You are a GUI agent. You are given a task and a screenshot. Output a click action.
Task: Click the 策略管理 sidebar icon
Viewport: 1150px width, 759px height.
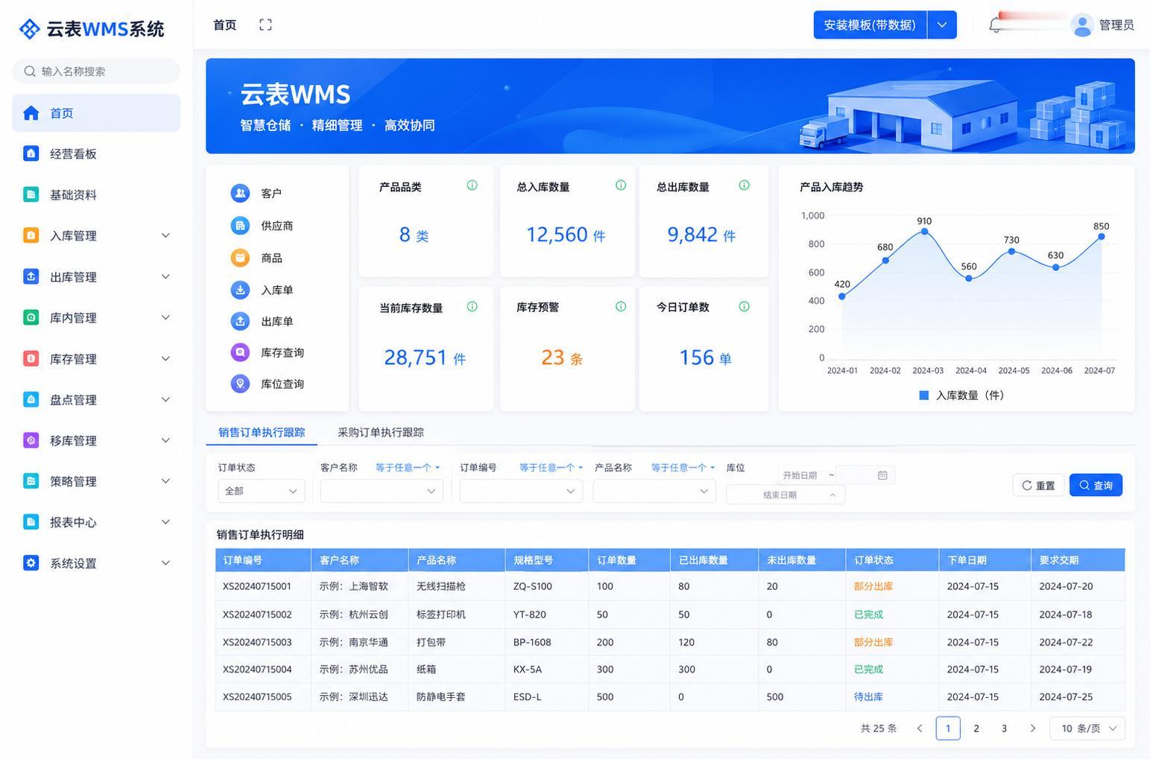click(x=31, y=481)
